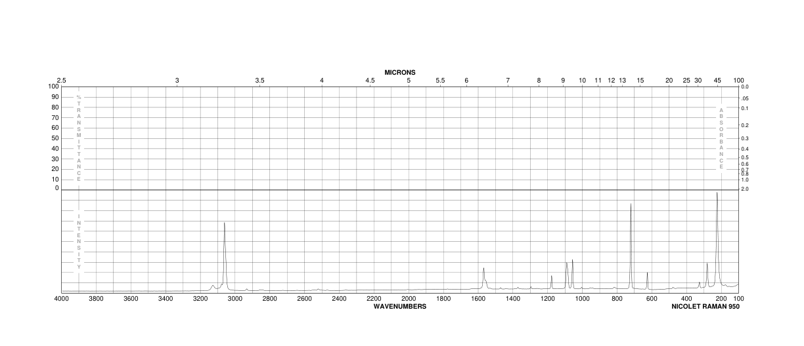Image resolution: width=804 pixels, height=346 pixels.
Task: Click the 2.5 microns tick label
Action: (x=61, y=80)
